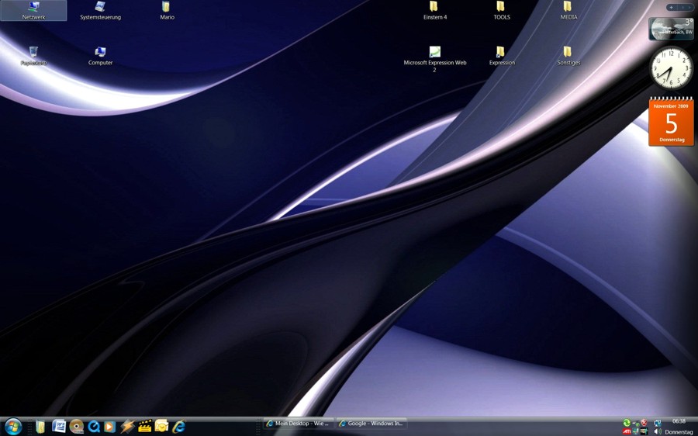Launch Microsoft Word from Quick Launch
The image size is (698, 436).
coord(59,426)
